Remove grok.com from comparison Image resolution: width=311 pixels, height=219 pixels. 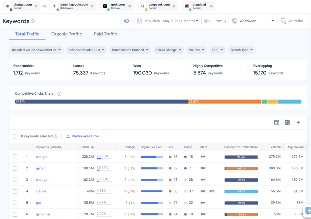click(x=129, y=6)
